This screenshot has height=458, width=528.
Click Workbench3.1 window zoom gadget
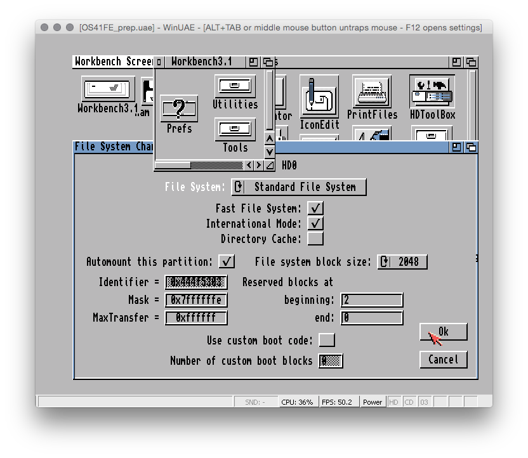pyautogui.click(x=253, y=62)
